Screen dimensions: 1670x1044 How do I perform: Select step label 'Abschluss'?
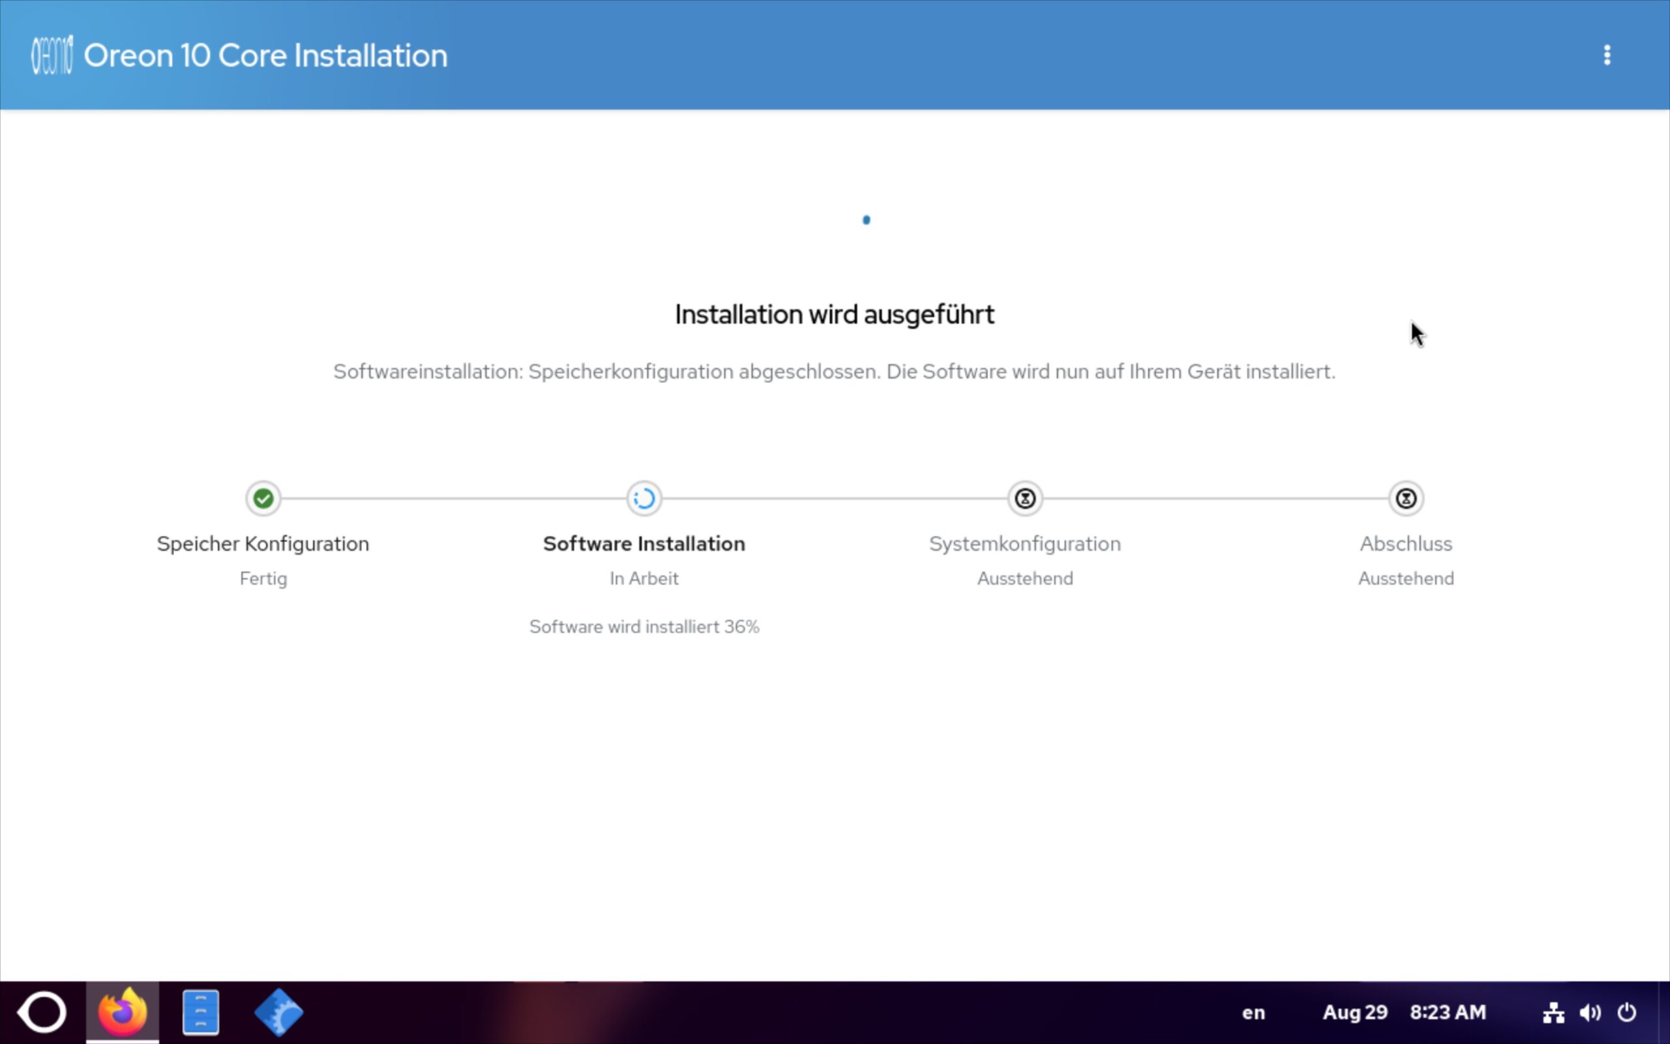click(1406, 544)
